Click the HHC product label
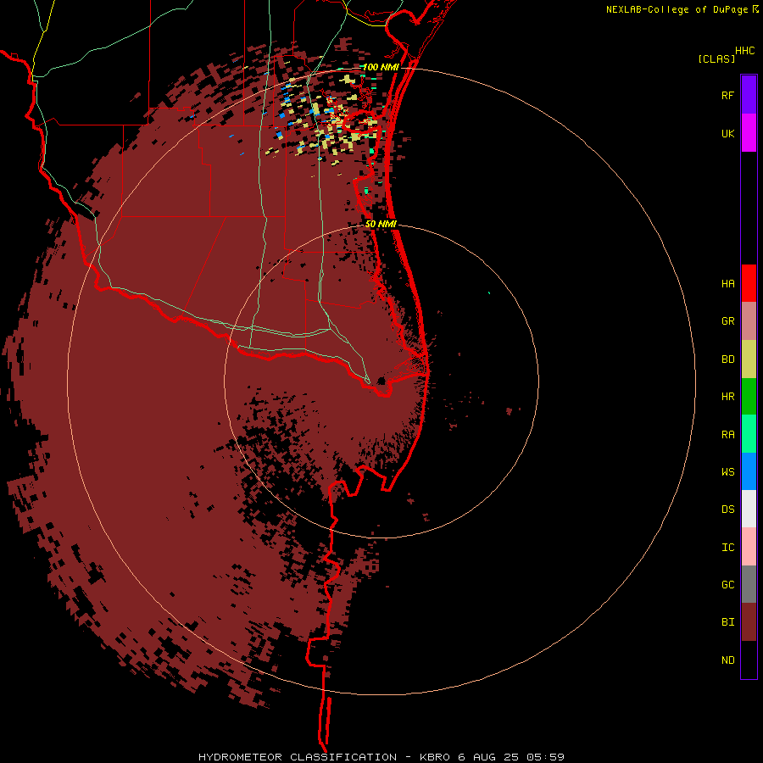Viewport: 763px width, 763px height. [744, 51]
